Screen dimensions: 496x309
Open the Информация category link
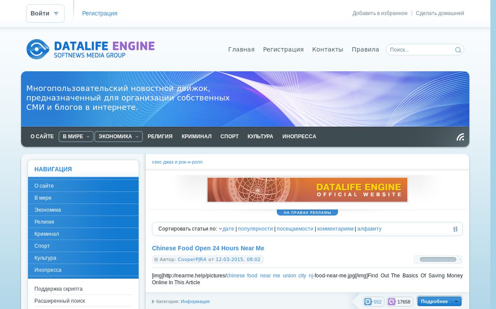[x=195, y=301]
